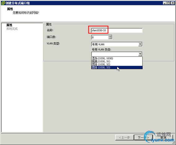Click the vSphere icon in title bar
Screen dimensions: 176x145
pyautogui.click(x=3, y=3)
